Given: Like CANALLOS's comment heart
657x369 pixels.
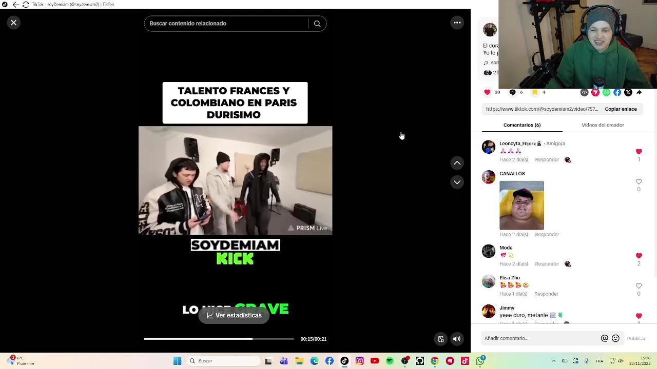Looking at the screenshot, I should click(x=639, y=182).
